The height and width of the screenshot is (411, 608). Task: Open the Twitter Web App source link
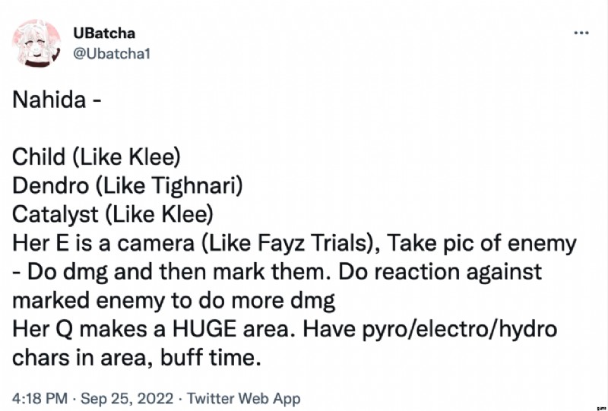243,398
